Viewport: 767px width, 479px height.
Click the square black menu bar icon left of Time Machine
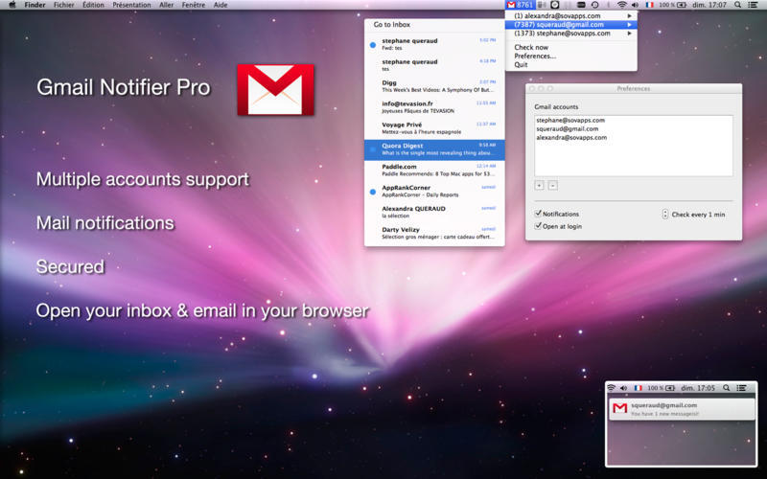(x=581, y=5)
